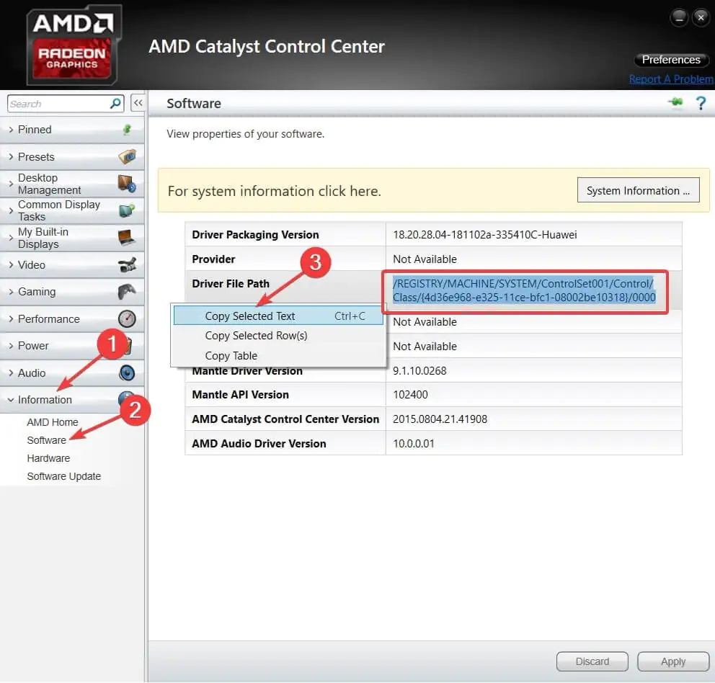Click the AMD Radeon Graphics logo

pos(74,45)
